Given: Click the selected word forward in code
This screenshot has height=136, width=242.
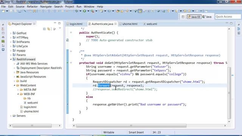Looking at the screenshot, I should click(104, 86).
